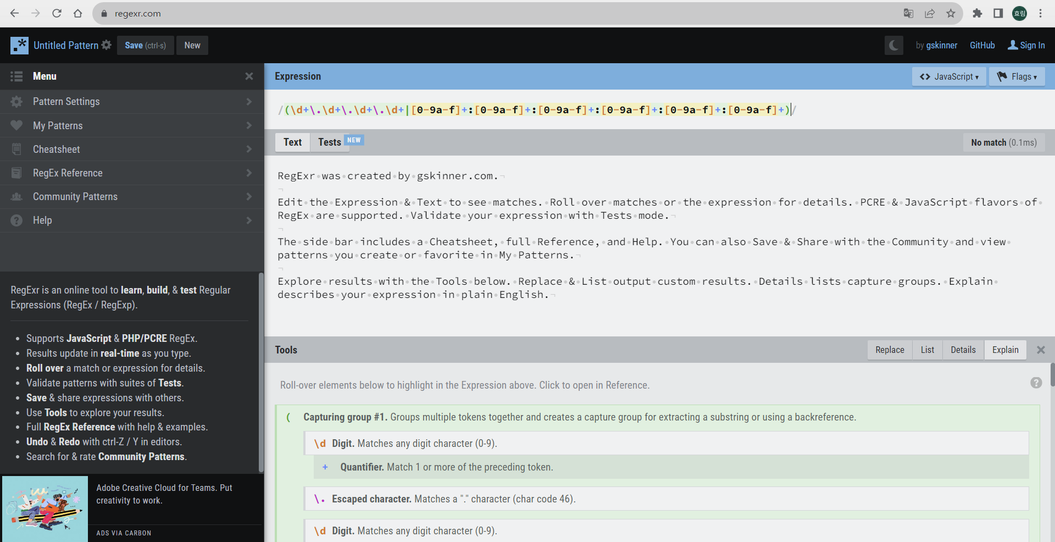Open the translate page icon
1055x542 pixels.
click(x=908, y=13)
